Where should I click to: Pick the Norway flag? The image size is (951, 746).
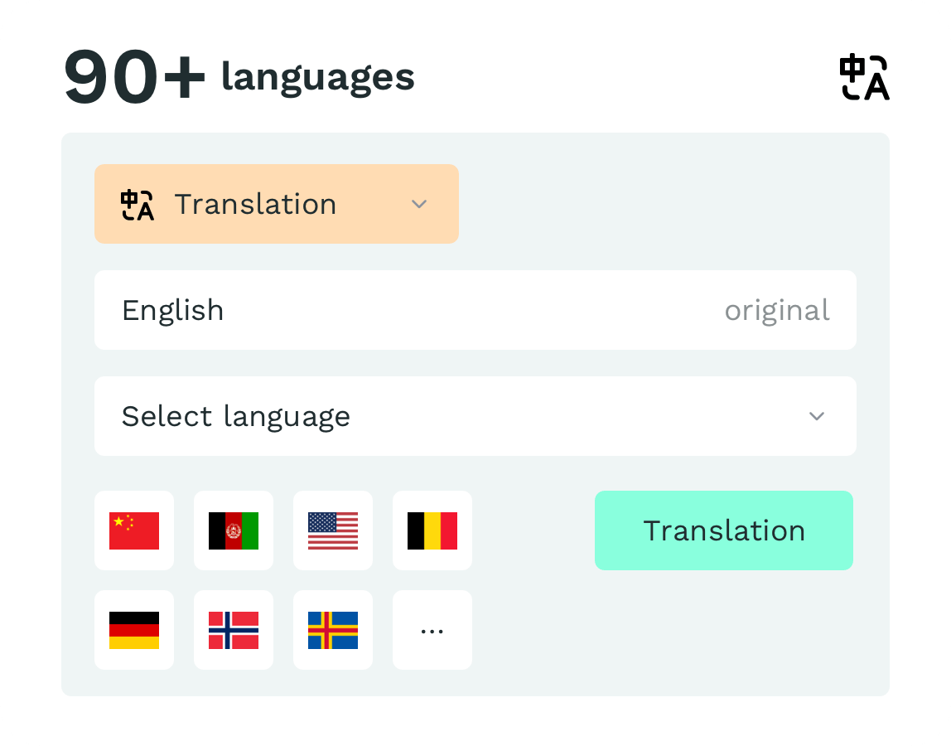tap(234, 630)
